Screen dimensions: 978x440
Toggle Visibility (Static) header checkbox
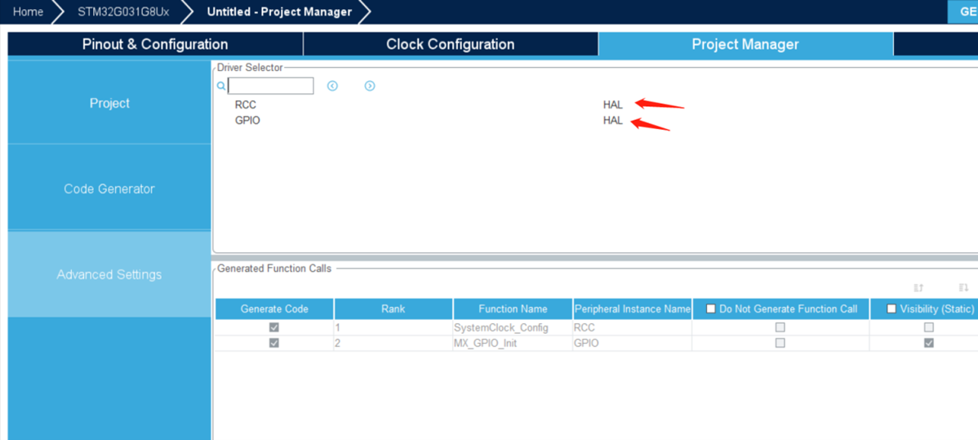[891, 309]
